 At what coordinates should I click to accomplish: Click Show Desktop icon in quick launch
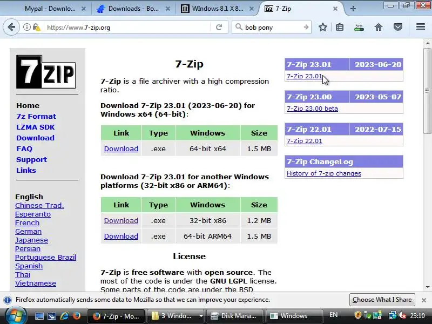(39, 316)
